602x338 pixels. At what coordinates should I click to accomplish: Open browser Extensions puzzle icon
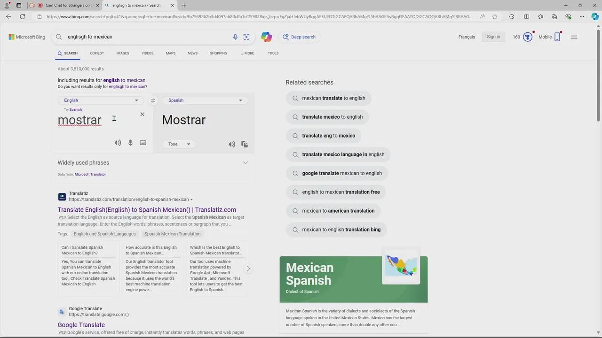click(x=511, y=16)
